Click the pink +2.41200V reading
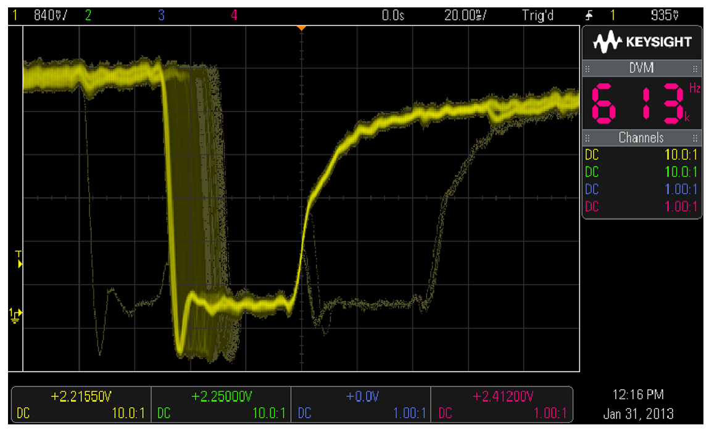 click(503, 397)
